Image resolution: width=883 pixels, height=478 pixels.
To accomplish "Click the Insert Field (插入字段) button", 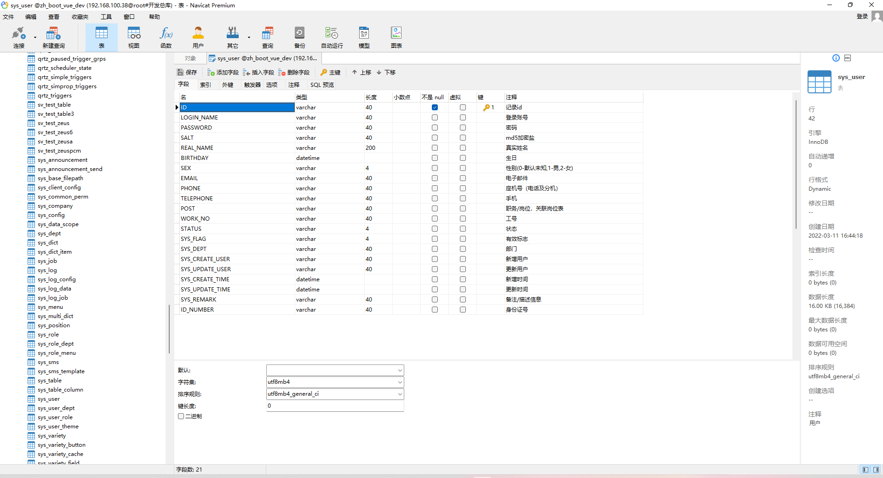I will [x=258, y=72].
